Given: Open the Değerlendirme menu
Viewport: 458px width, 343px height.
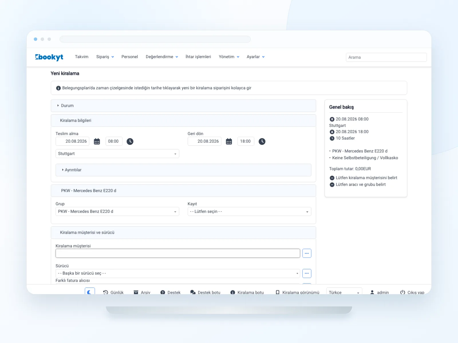Looking at the screenshot, I should pos(162,57).
